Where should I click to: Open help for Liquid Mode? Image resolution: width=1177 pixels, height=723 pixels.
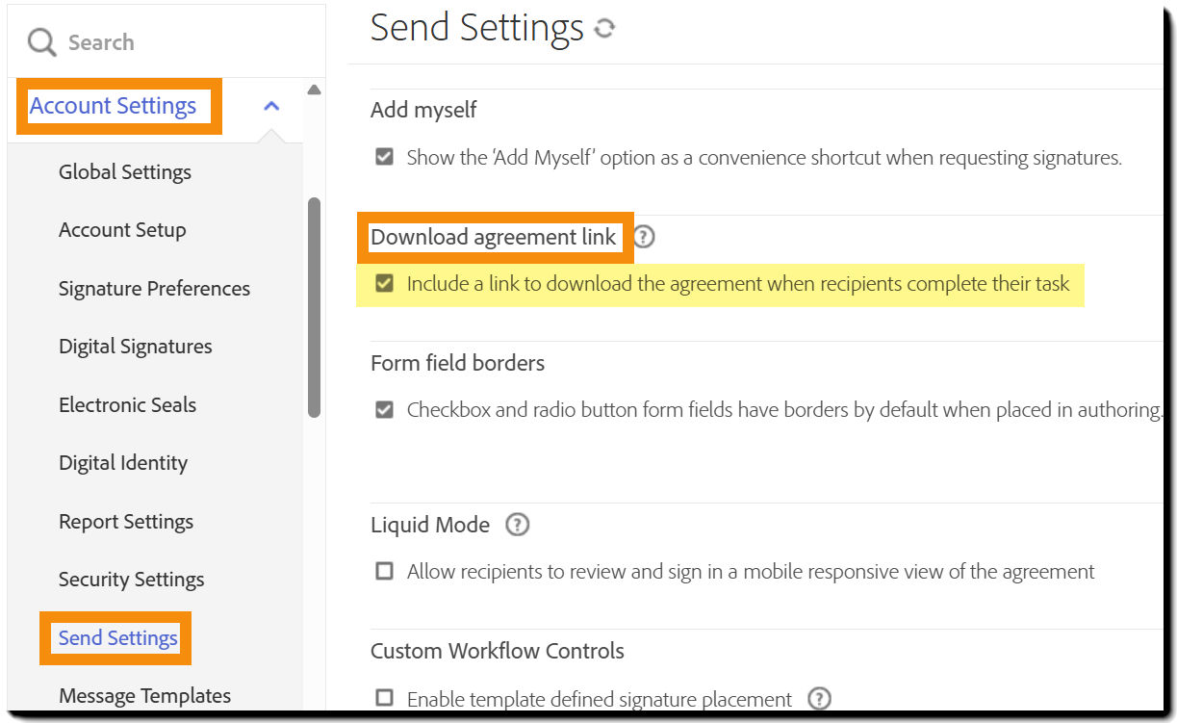tap(518, 525)
